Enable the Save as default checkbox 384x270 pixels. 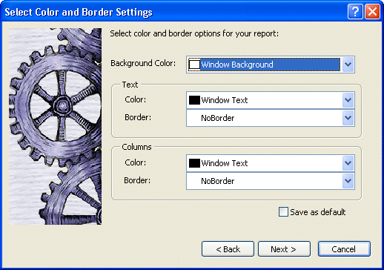[283, 212]
